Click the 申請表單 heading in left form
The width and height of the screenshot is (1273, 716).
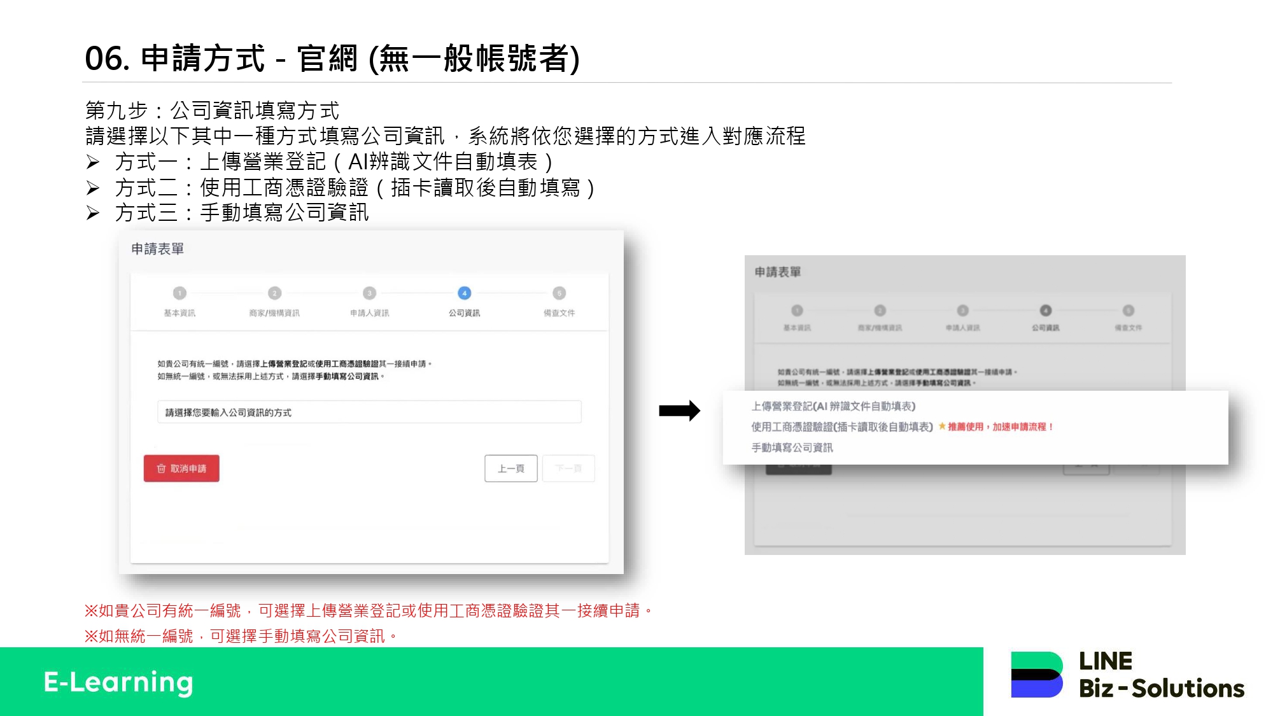click(157, 249)
